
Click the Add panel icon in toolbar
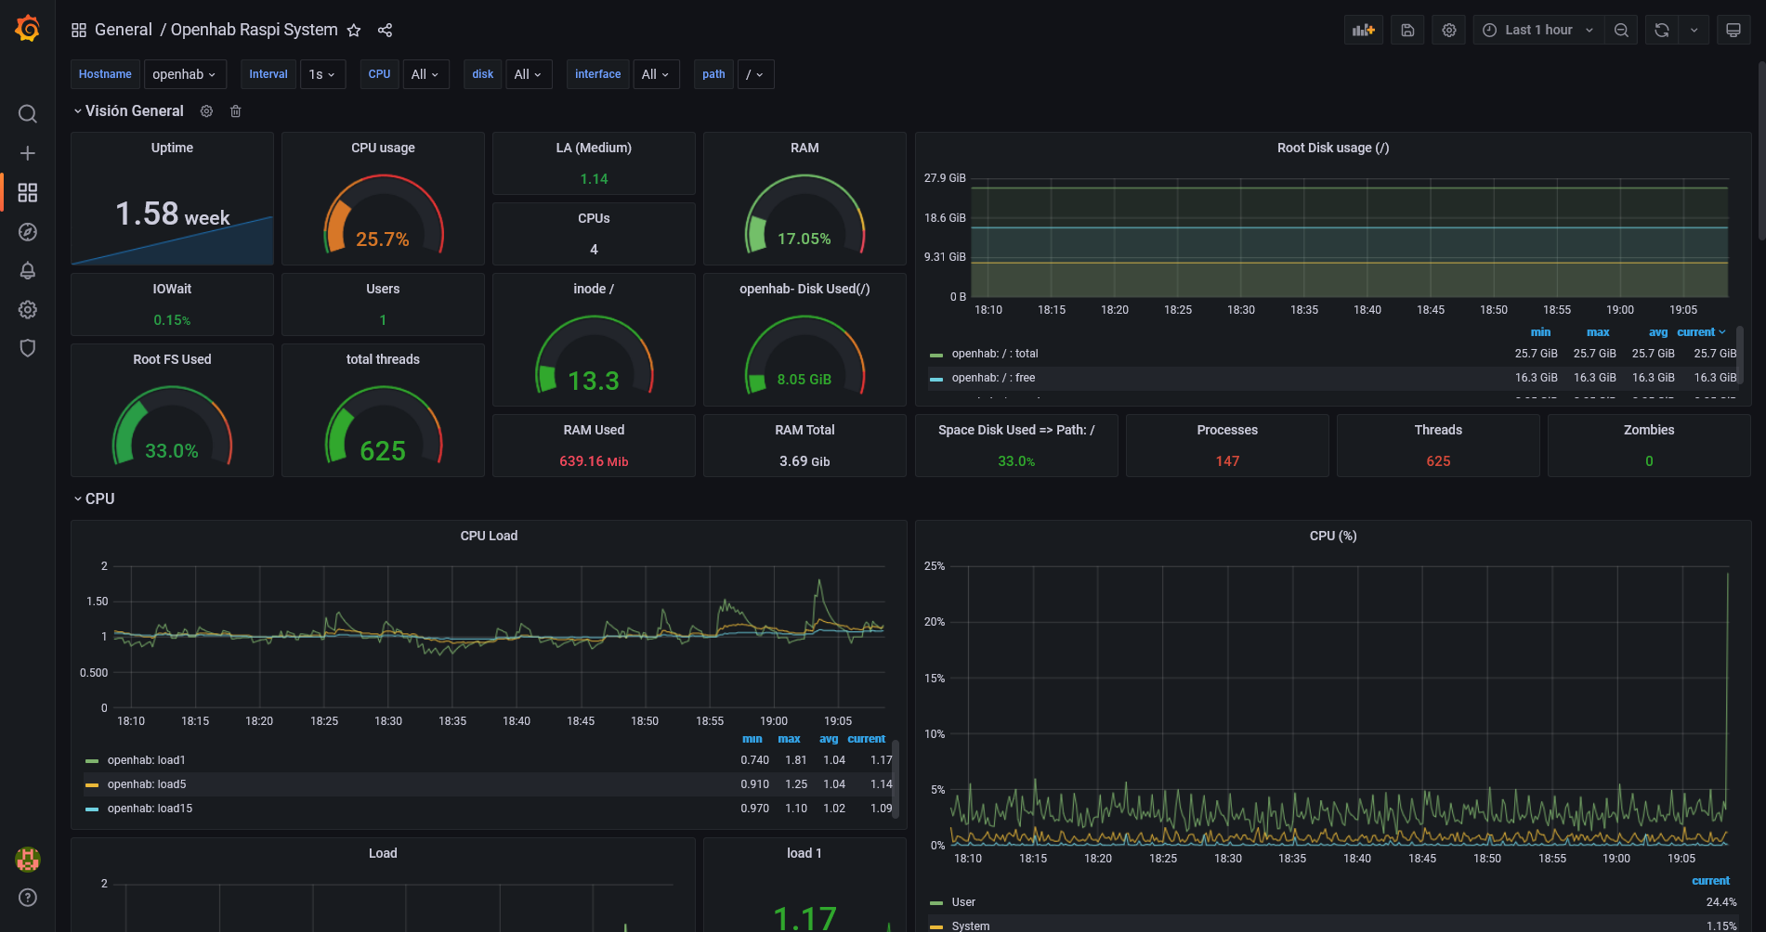(x=1363, y=30)
